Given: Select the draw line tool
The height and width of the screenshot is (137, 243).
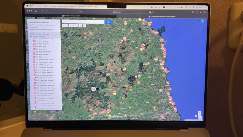Looking at the screenshot, I should pos(77,26).
